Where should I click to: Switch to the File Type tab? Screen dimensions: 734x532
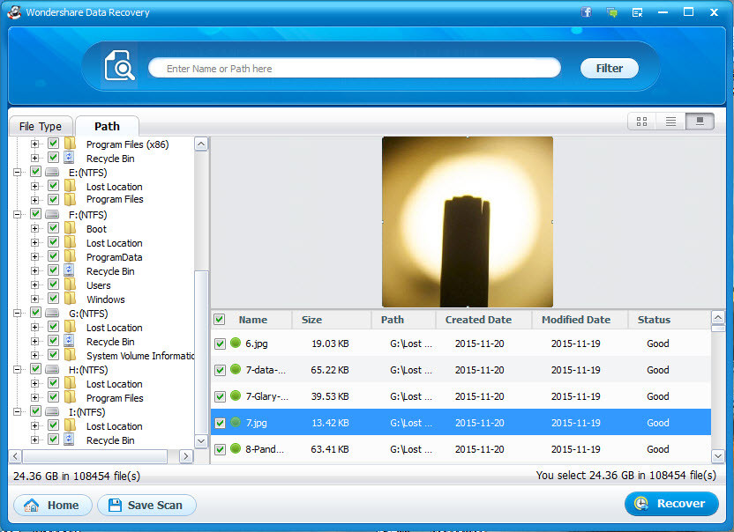(x=41, y=125)
